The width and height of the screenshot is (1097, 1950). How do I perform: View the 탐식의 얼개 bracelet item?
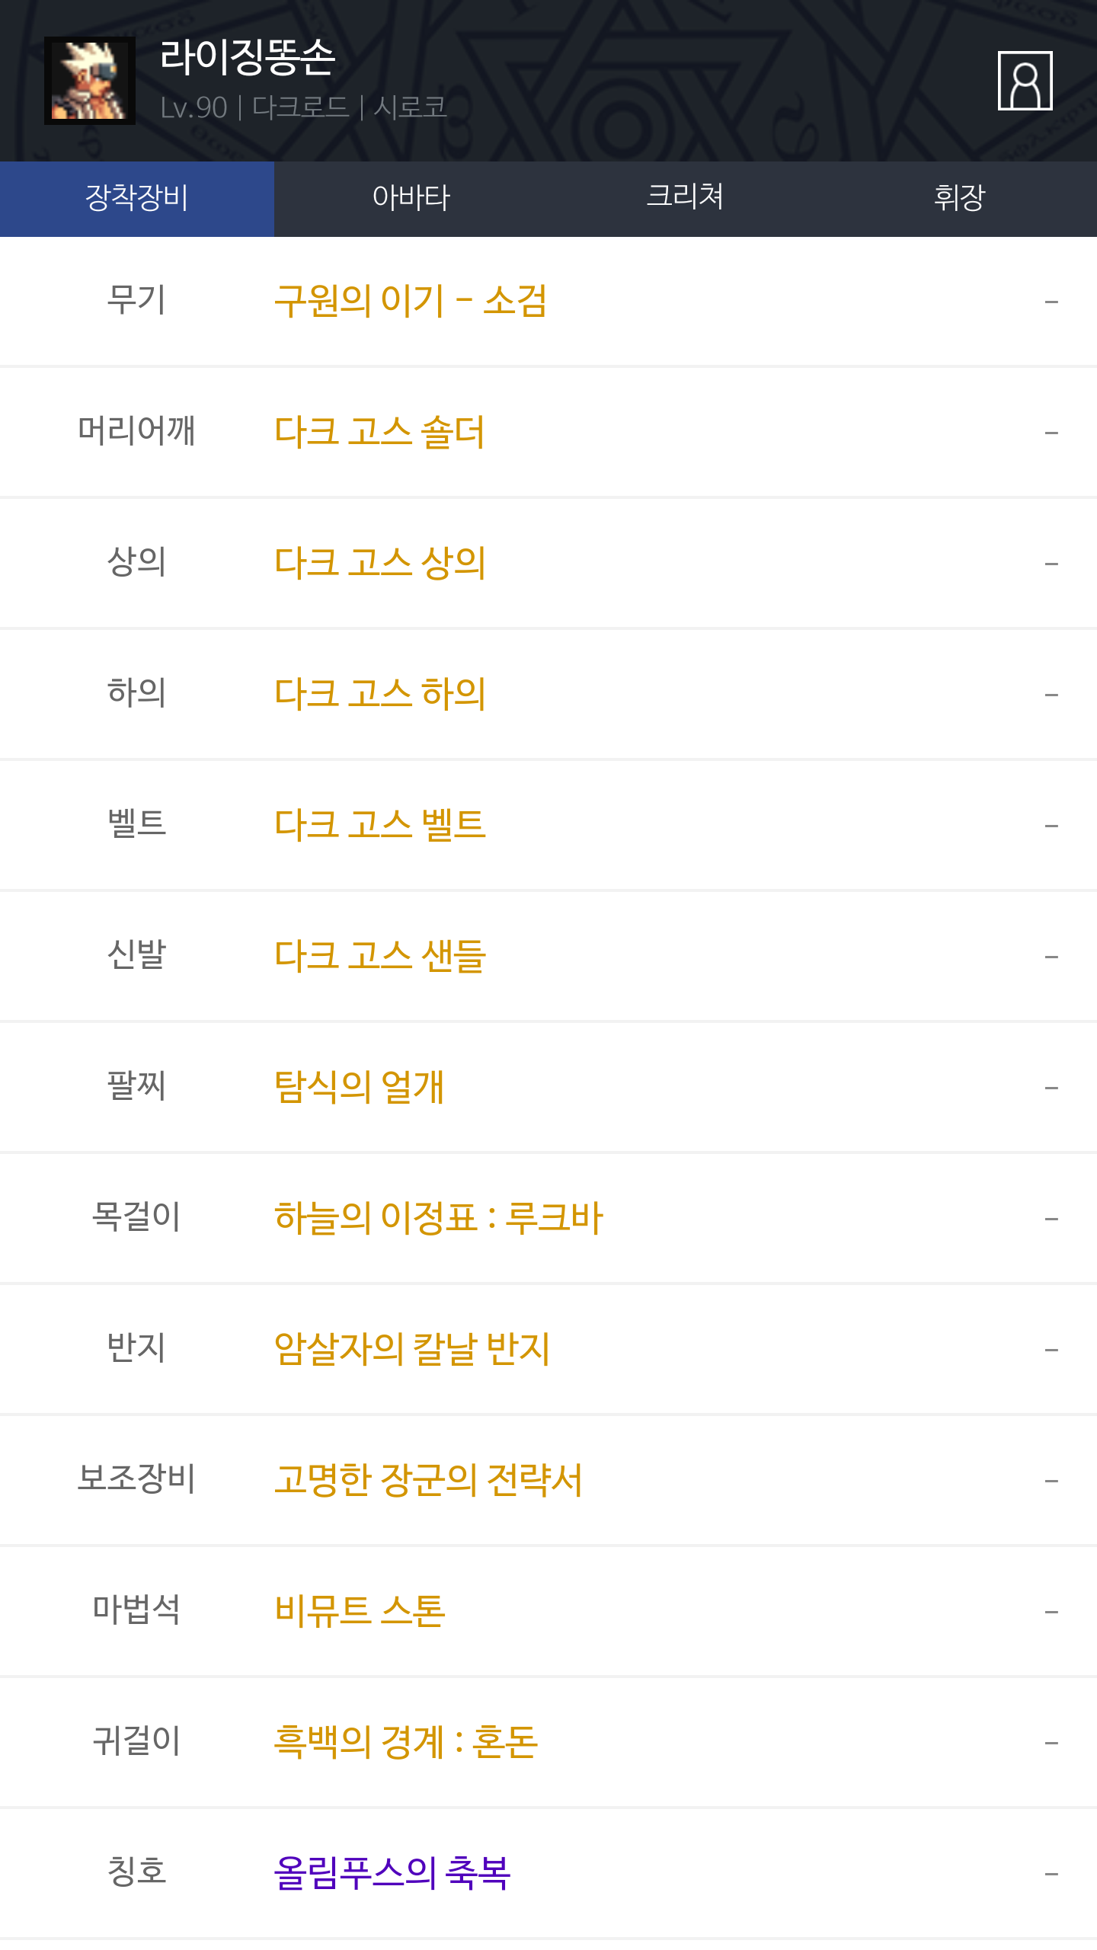[x=359, y=1087]
